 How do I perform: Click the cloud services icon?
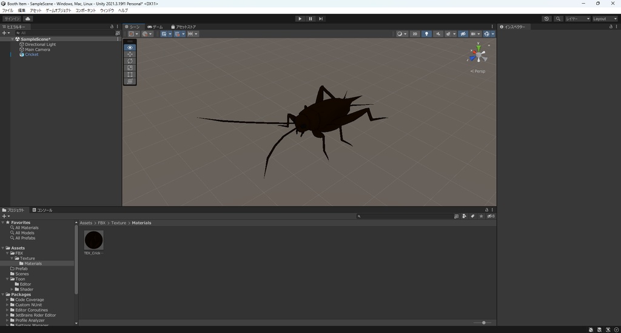[28, 19]
